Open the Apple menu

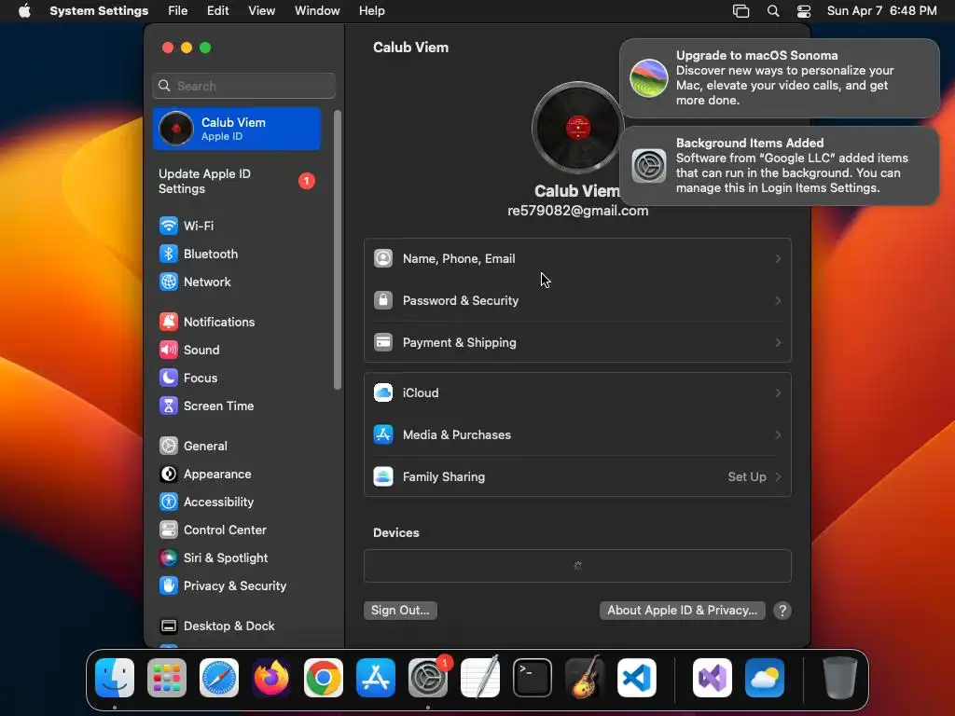(x=24, y=11)
